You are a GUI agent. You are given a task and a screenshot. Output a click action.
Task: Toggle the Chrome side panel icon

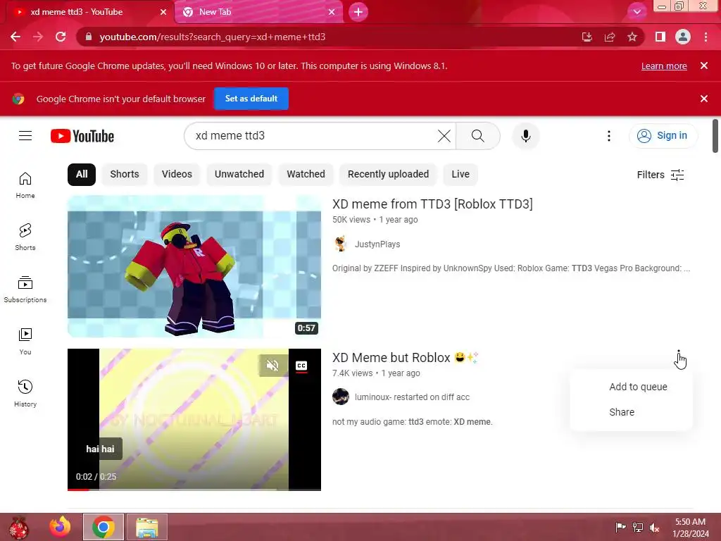(660, 37)
